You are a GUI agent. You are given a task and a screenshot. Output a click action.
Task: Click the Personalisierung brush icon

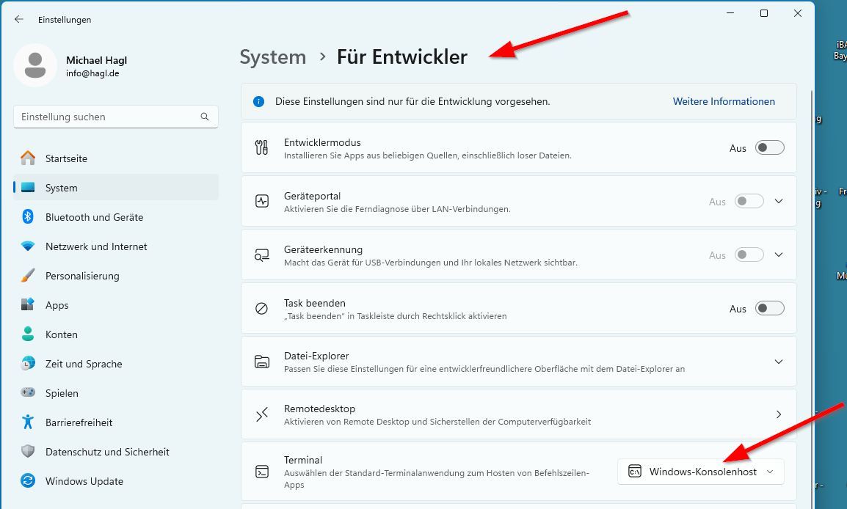[28, 276]
